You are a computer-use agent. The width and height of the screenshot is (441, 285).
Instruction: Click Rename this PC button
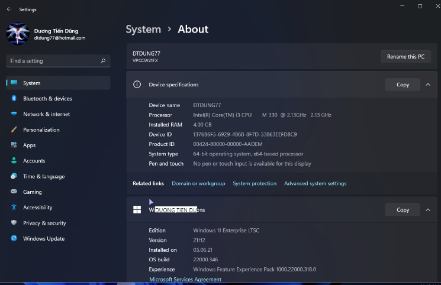405,57
